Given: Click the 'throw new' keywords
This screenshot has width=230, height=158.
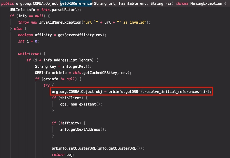Looking at the screenshot, I should click(28, 22).
